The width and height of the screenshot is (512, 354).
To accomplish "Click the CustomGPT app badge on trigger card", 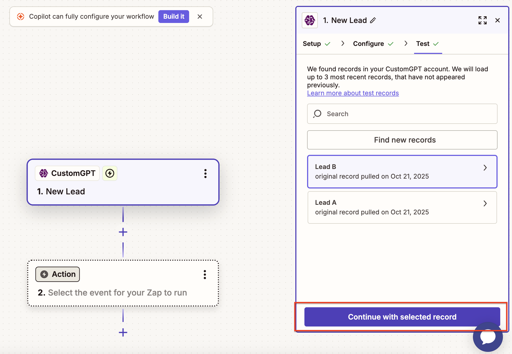I will 67,173.
